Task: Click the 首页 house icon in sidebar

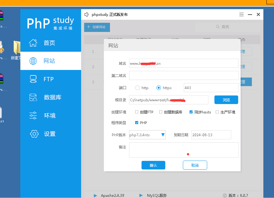Action: (33, 43)
